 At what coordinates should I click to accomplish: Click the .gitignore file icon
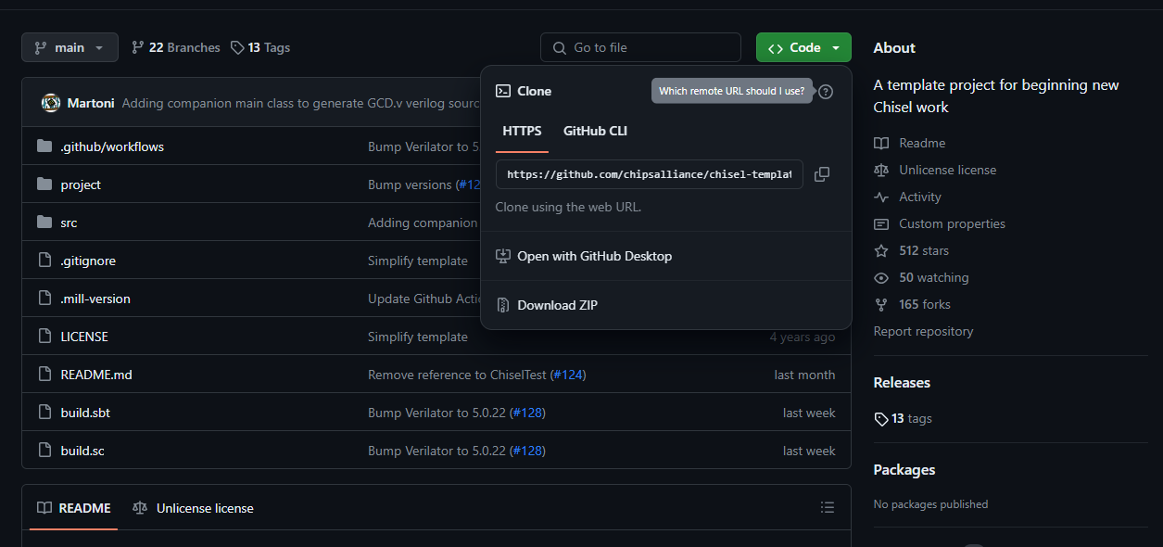44,261
